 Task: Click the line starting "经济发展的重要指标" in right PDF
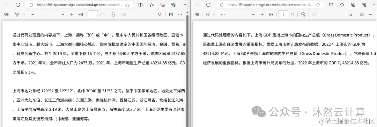click(x=286, y=63)
